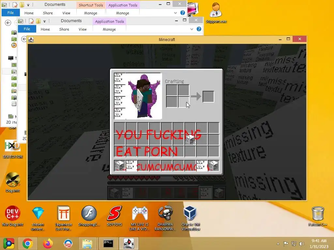Screen dimensions: 334x250
Task: Expand the ribbon in the Shortcut Tools window
Action: coord(175,13)
